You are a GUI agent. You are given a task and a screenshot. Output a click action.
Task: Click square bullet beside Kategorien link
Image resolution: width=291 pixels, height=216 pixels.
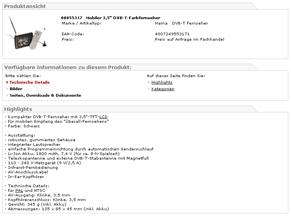(x=148, y=89)
